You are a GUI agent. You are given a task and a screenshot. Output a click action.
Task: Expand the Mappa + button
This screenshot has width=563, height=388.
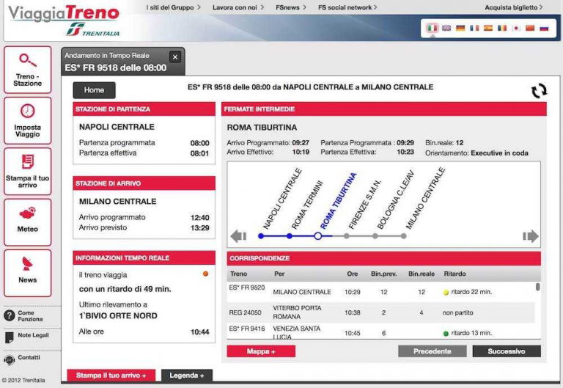click(x=261, y=351)
